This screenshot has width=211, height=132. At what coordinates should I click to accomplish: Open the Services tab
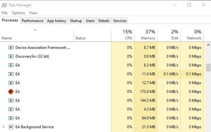pyautogui.click(x=120, y=21)
